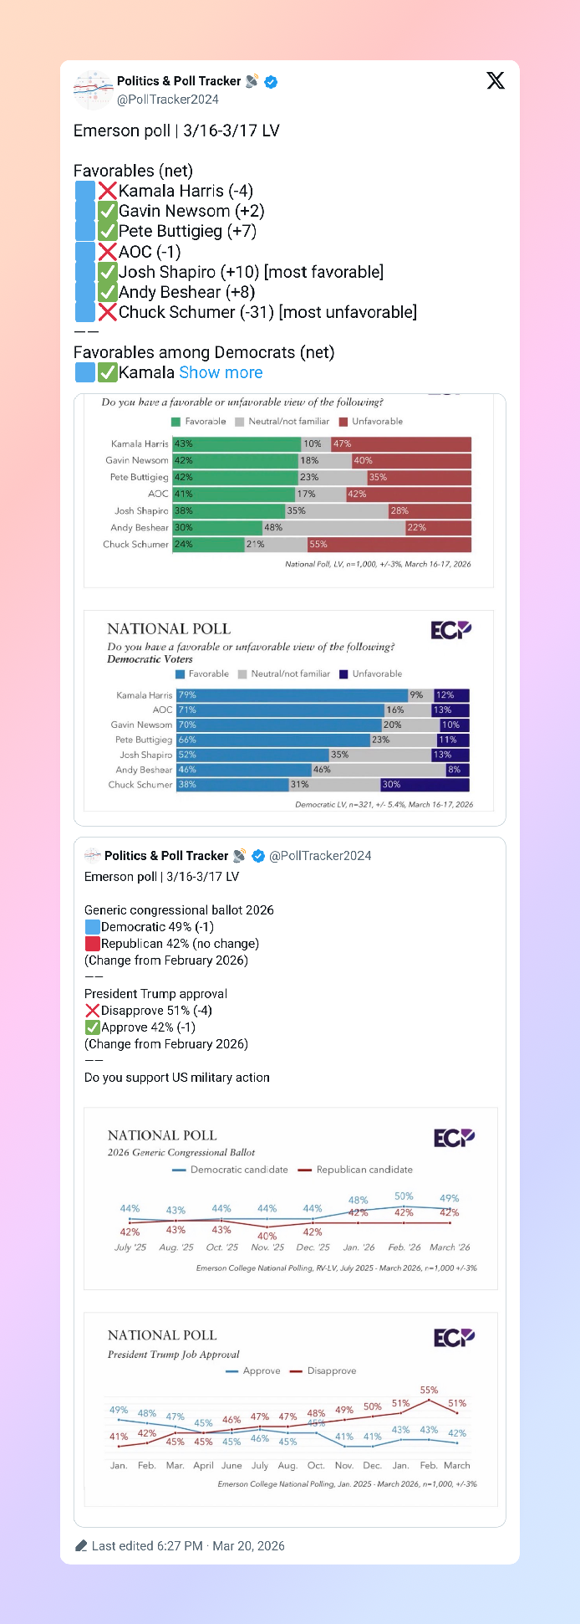Click the ECP logo on the Democratic Voters chart
This screenshot has height=1624, width=580.
451,630
